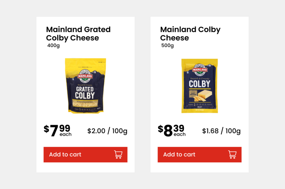Image resolution: width=285 pixels, height=189 pixels.
Task: Click the cart icon on Grated Colby button
Action: point(119,154)
